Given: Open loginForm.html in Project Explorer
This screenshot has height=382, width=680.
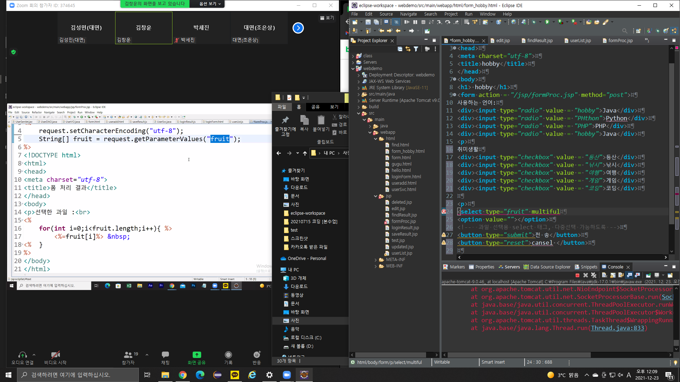Looking at the screenshot, I should (406, 177).
